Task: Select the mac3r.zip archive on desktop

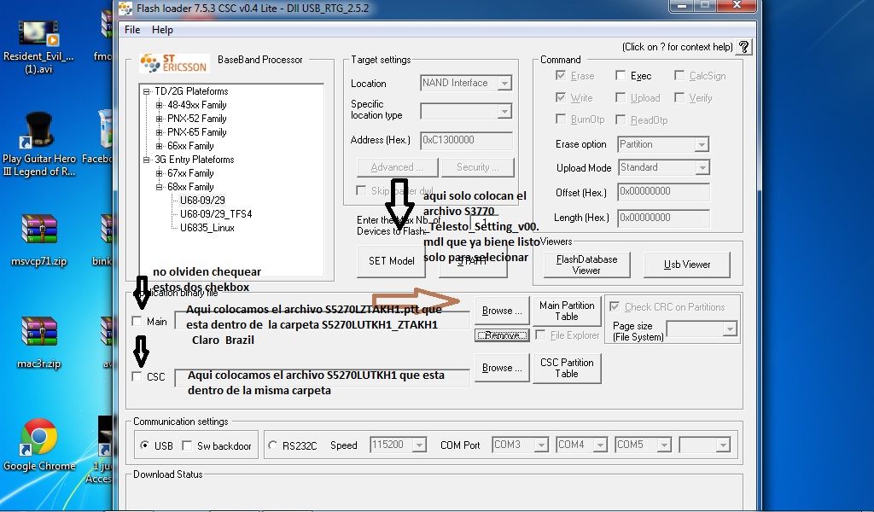Action: click(38, 343)
